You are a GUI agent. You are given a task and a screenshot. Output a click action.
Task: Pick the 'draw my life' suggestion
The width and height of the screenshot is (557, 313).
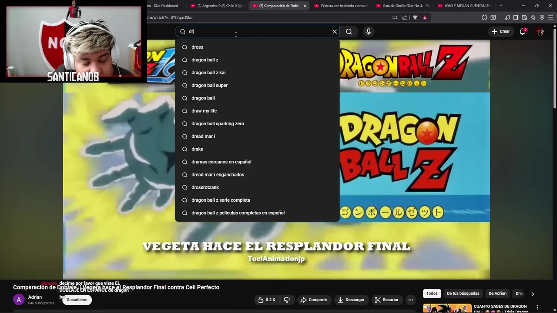pyautogui.click(x=257, y=111)
